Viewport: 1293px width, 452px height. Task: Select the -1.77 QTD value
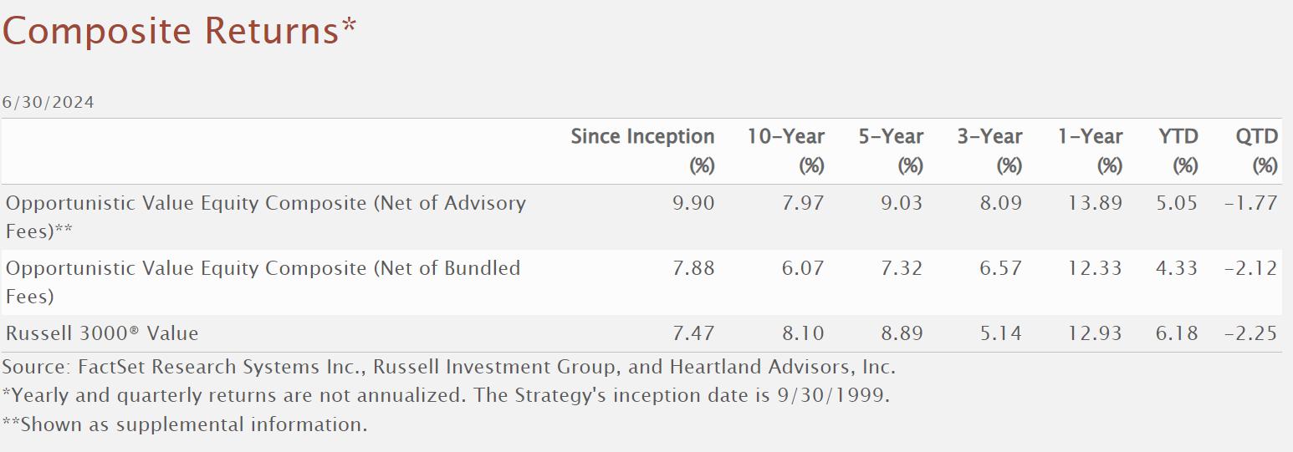(x=1250, y=203)
